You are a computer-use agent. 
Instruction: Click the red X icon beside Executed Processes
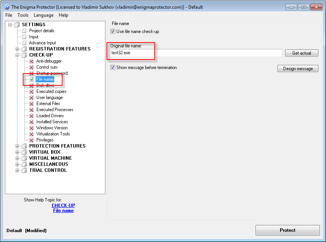point(31,110)
